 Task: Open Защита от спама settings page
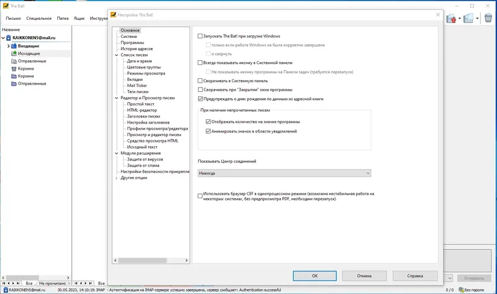(x=144, y=165)
